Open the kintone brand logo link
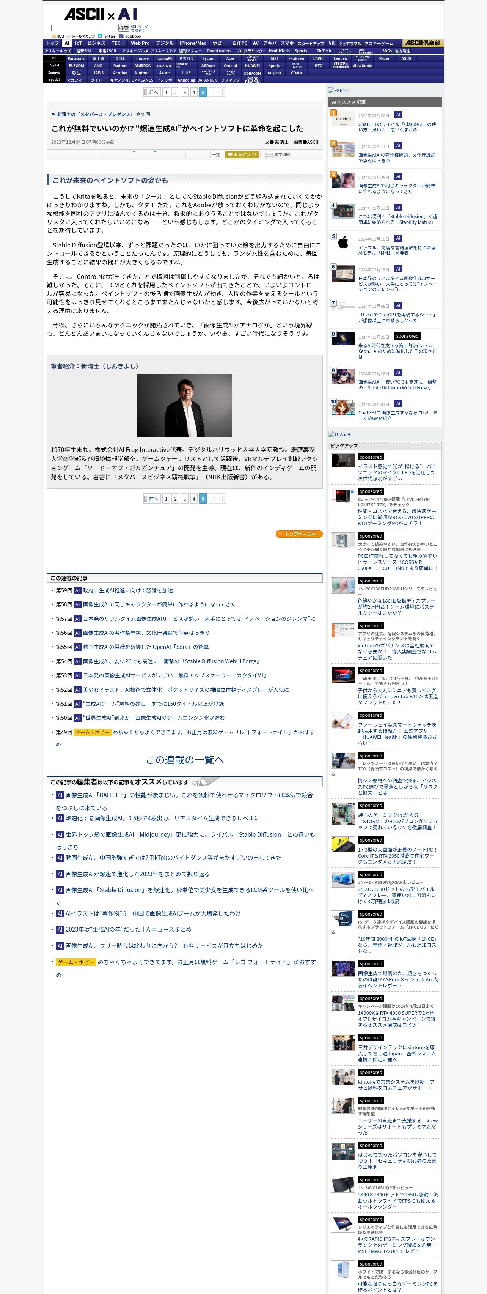Viewport: 487px width, 1294px height. (142, 73)
